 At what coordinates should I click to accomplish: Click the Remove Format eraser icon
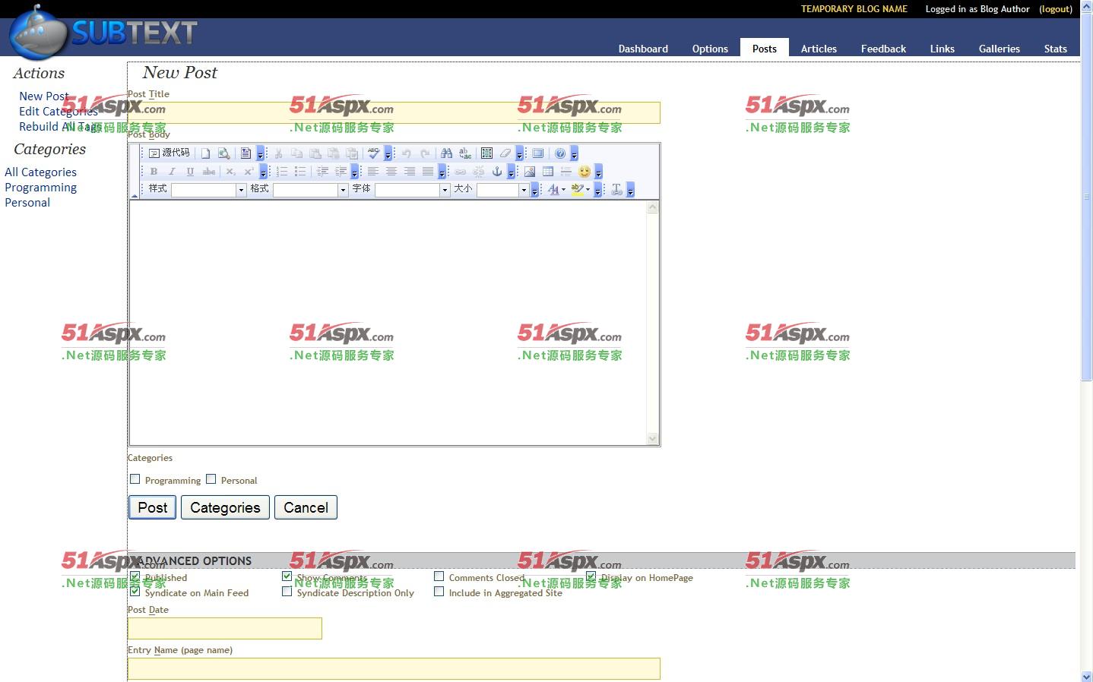[x=505, y=153]
